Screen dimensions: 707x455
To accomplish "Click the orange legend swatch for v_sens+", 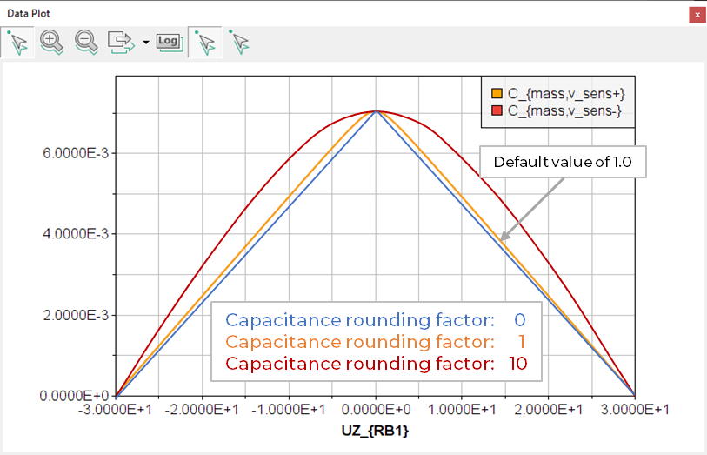I will pyautogui.click(x=497, y=93).
